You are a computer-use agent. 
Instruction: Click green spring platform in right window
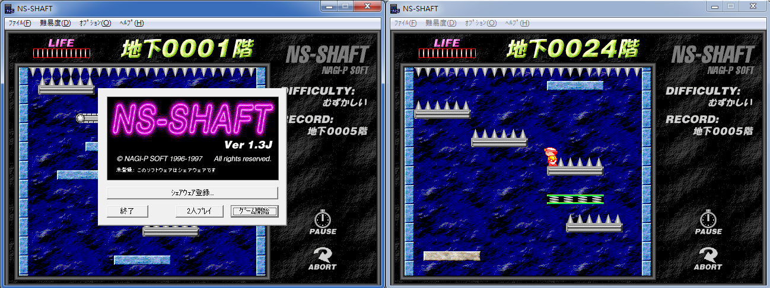pyautogui.click(x=575, y=199)
